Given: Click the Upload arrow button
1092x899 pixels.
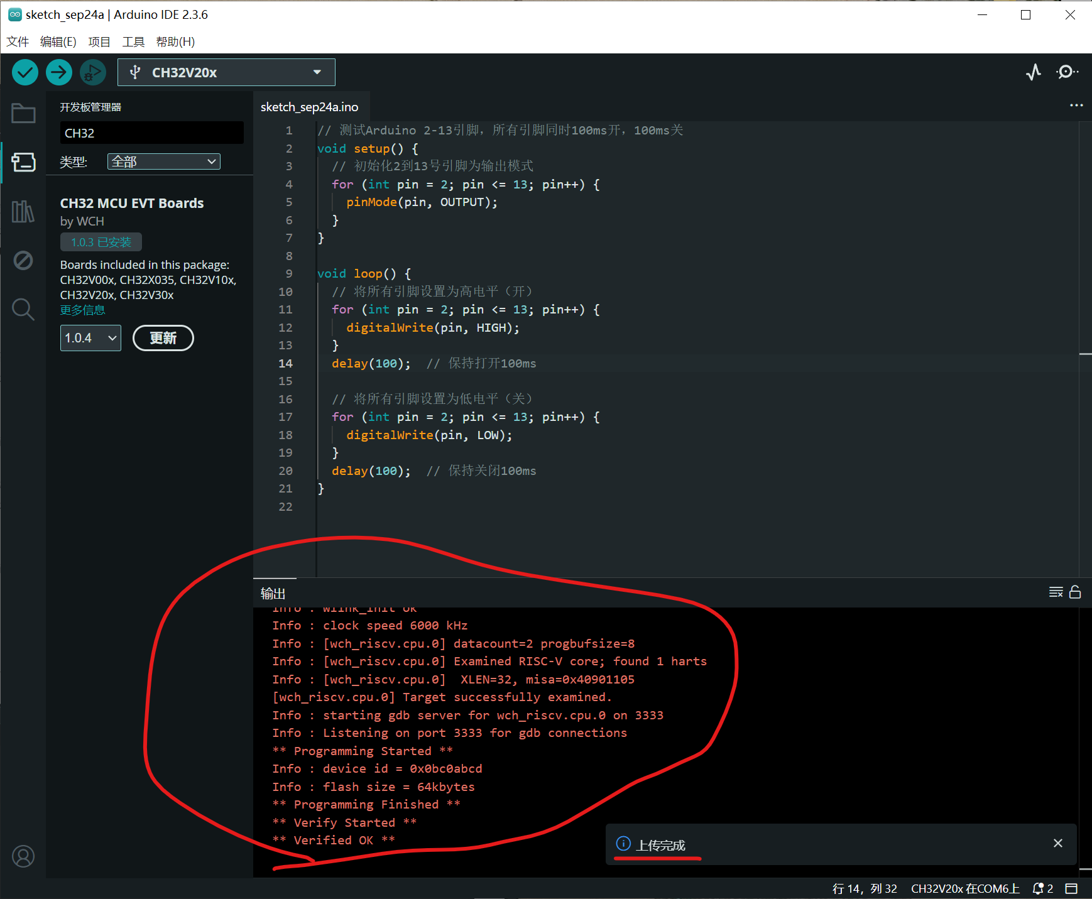Looking at the screenshot, I should point(59,72).
